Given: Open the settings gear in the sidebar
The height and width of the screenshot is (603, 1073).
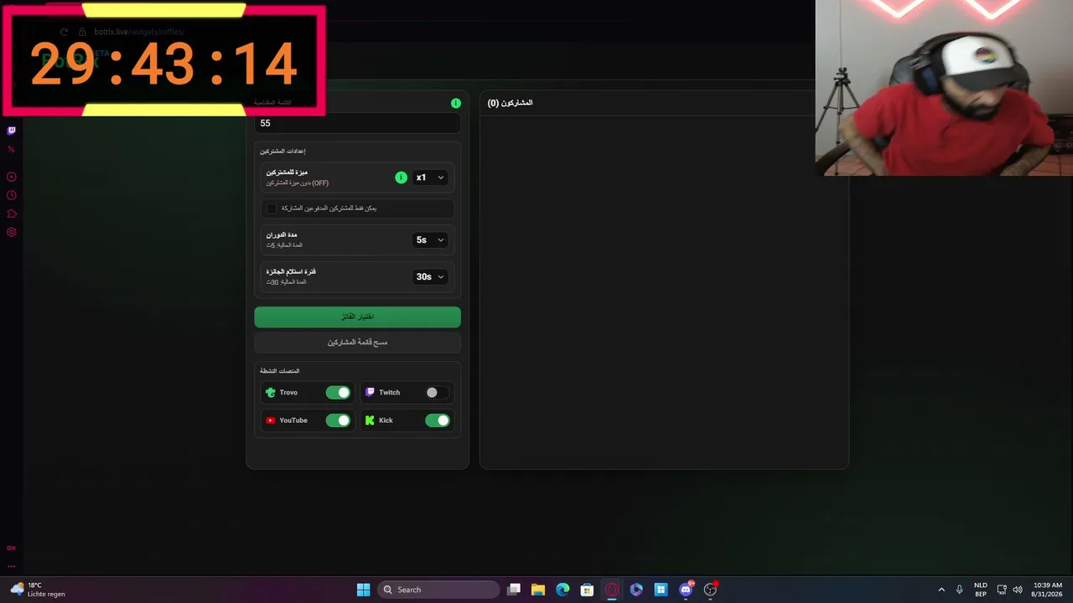Looking at the screenshot, I should [12, 232].
